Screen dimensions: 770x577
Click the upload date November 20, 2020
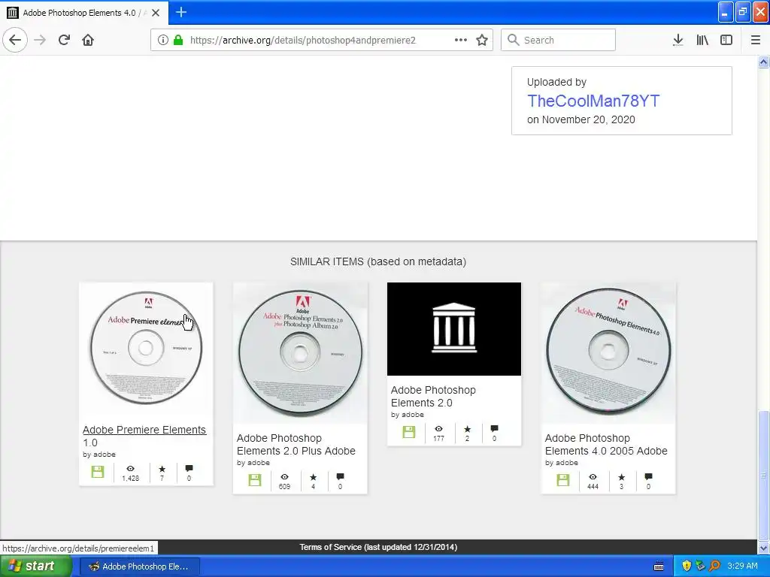click(x=588, y=119)
